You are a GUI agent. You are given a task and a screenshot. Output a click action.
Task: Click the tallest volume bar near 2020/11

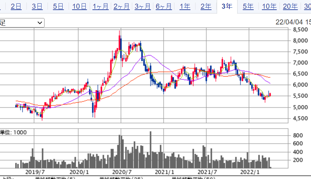coord(151,150)
